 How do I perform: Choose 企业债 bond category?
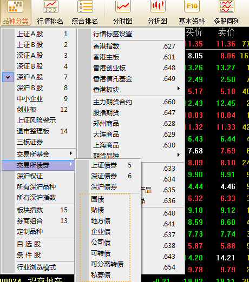point(108,232)
